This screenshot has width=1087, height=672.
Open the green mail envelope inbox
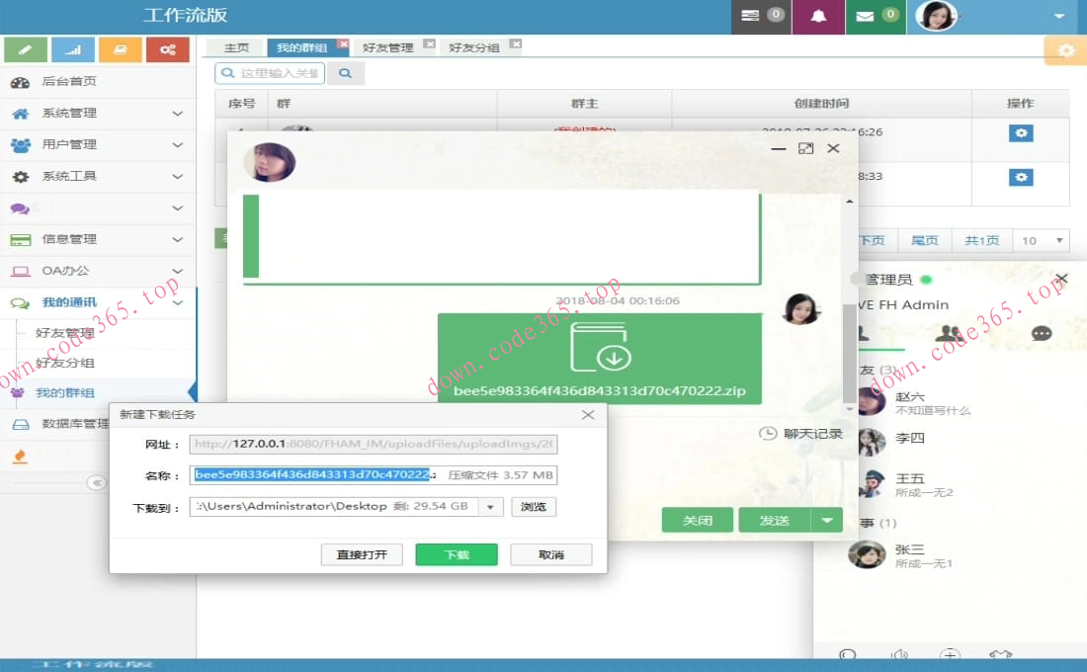click(x=875, y=17)
